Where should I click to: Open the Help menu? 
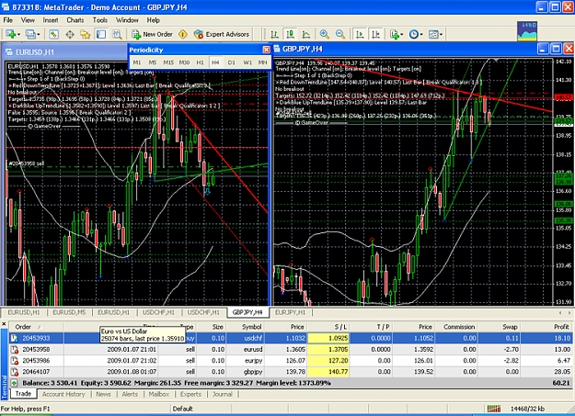[x=154, y=20]
